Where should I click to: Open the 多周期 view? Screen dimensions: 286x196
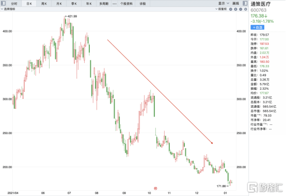click(104, 4)
